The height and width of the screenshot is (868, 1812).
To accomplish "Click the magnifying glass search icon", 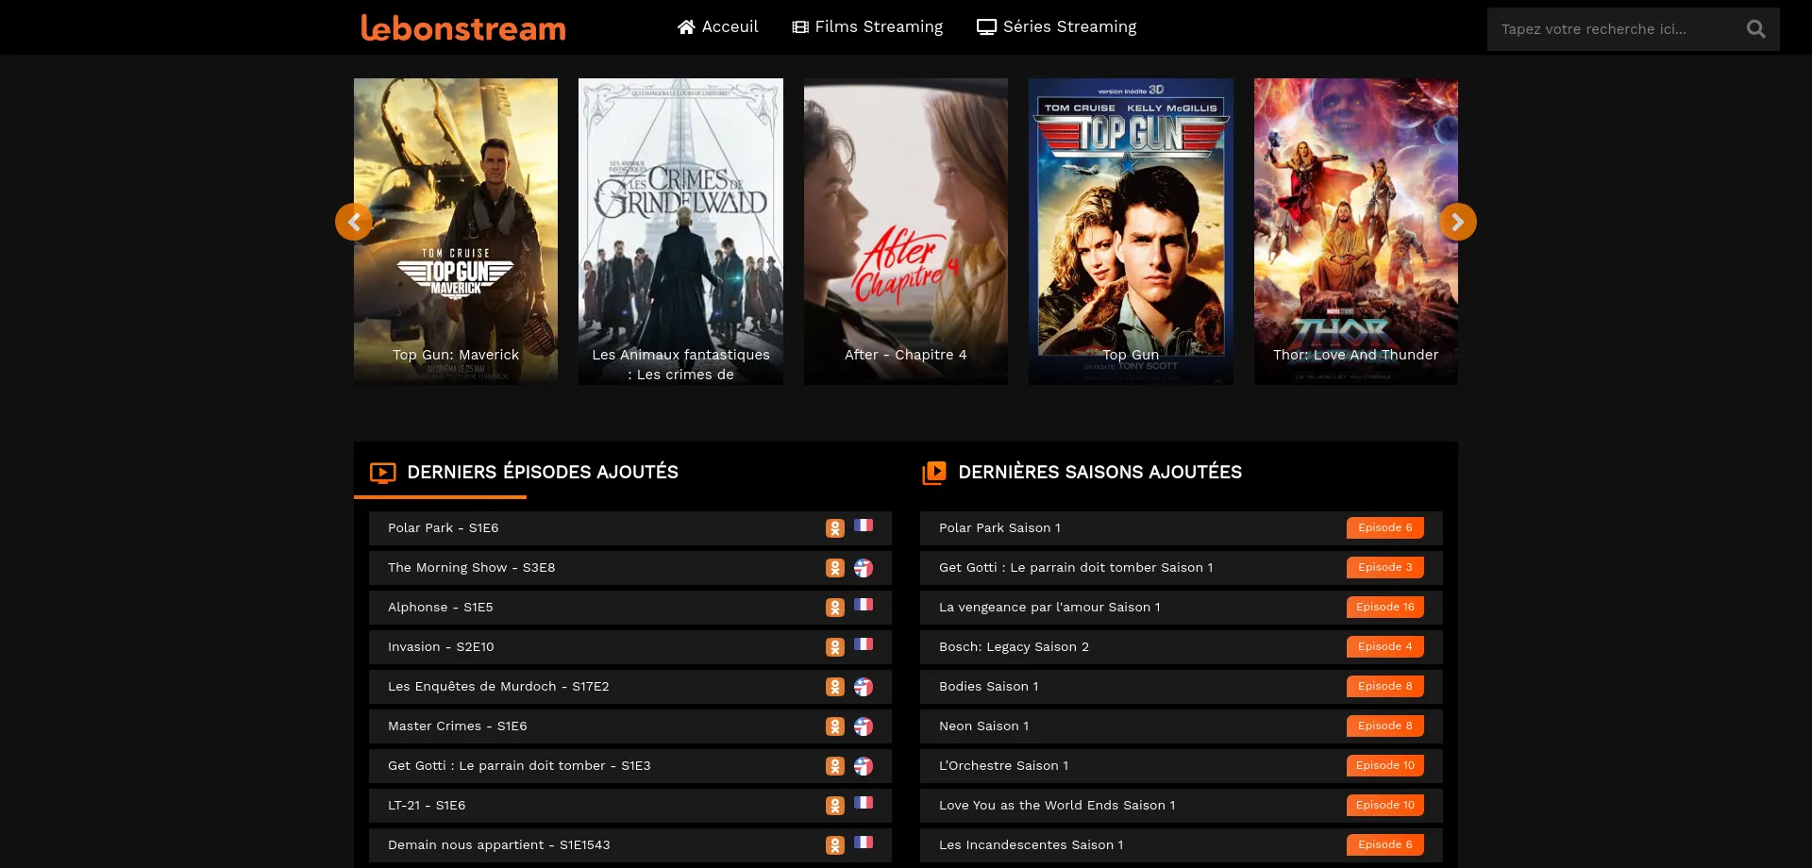I will click(x=1756, y=29).
